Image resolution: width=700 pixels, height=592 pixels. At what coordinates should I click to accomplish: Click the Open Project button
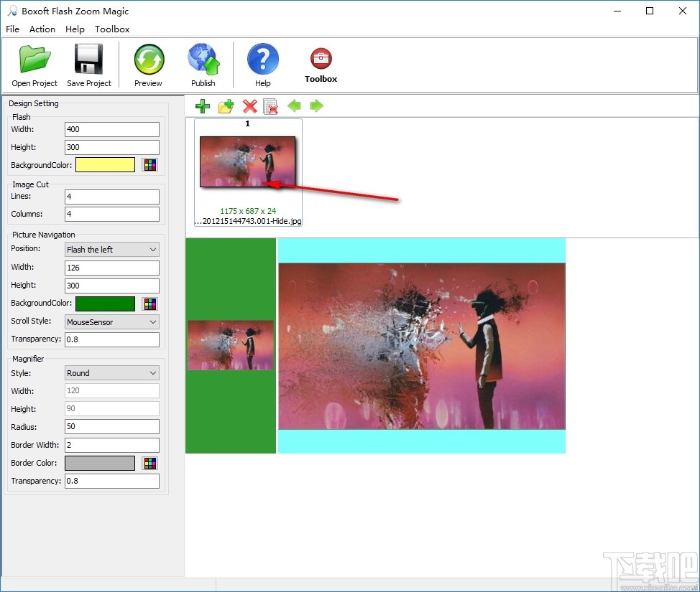click(x=34, y=65)
